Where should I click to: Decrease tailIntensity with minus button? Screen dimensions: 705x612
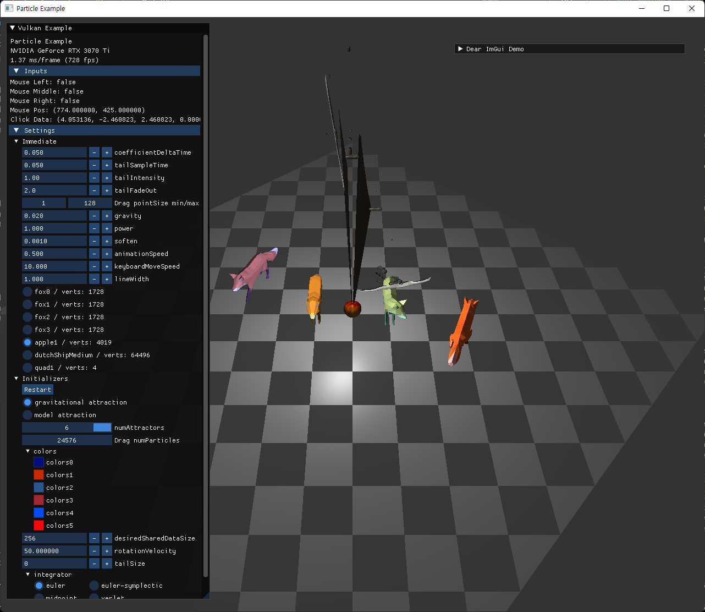coord(94,178)
